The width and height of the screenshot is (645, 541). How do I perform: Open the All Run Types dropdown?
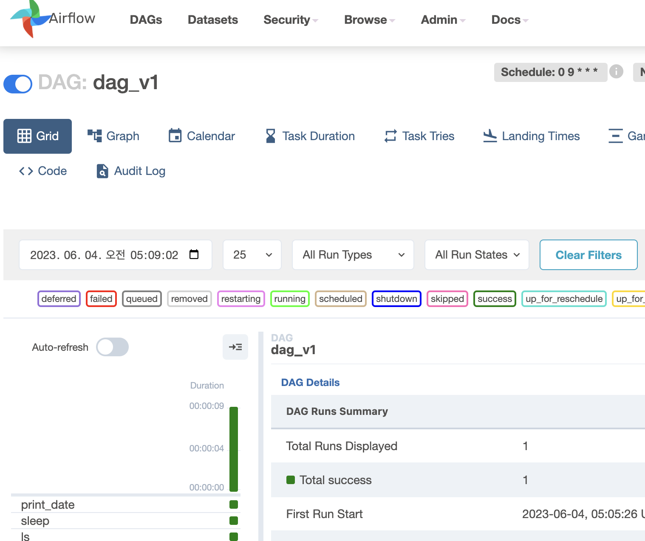click(353, 255)
